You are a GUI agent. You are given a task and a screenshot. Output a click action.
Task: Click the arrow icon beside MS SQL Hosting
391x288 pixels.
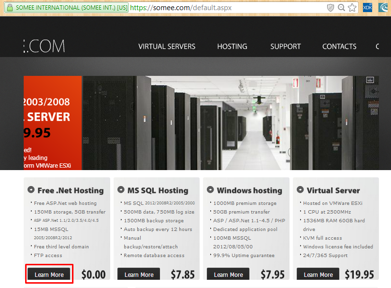click(121, 189)
